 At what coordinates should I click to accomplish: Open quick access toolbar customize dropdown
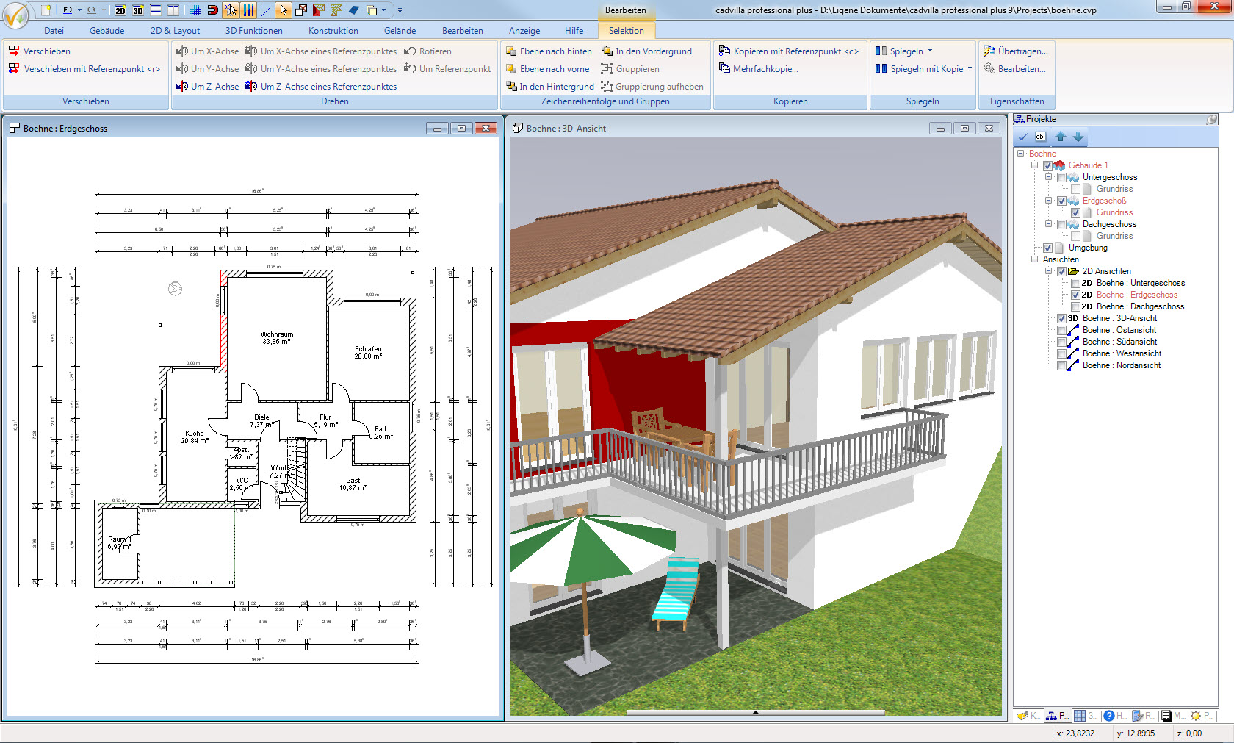[400, 10]
